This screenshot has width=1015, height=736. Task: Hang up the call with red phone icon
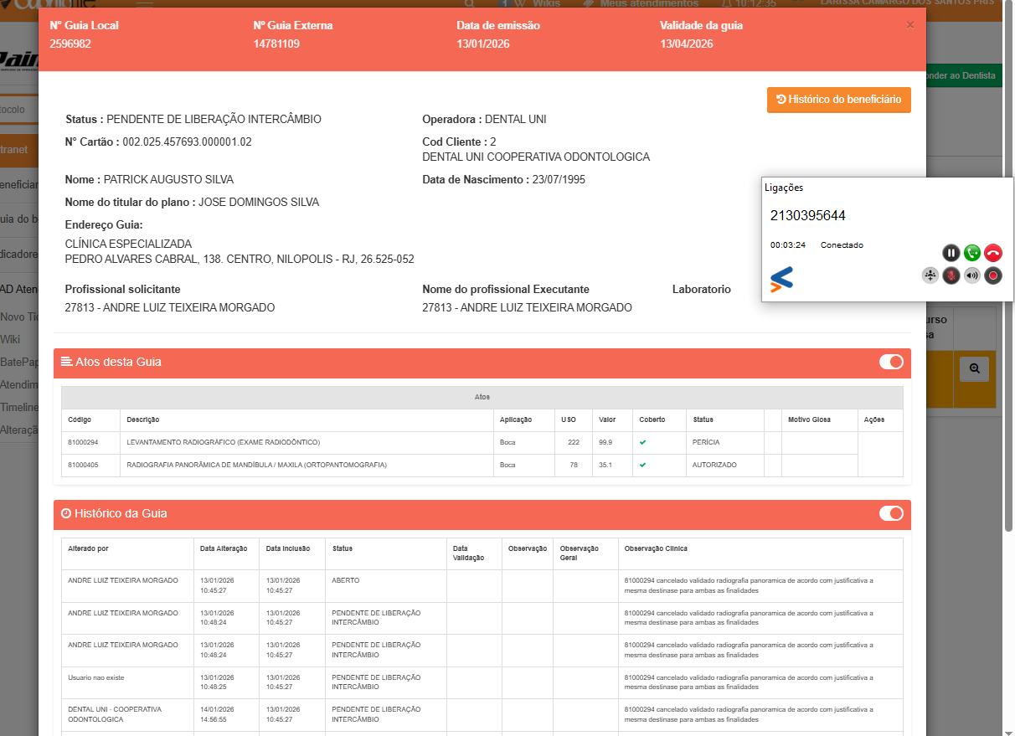tap(993, 253)
